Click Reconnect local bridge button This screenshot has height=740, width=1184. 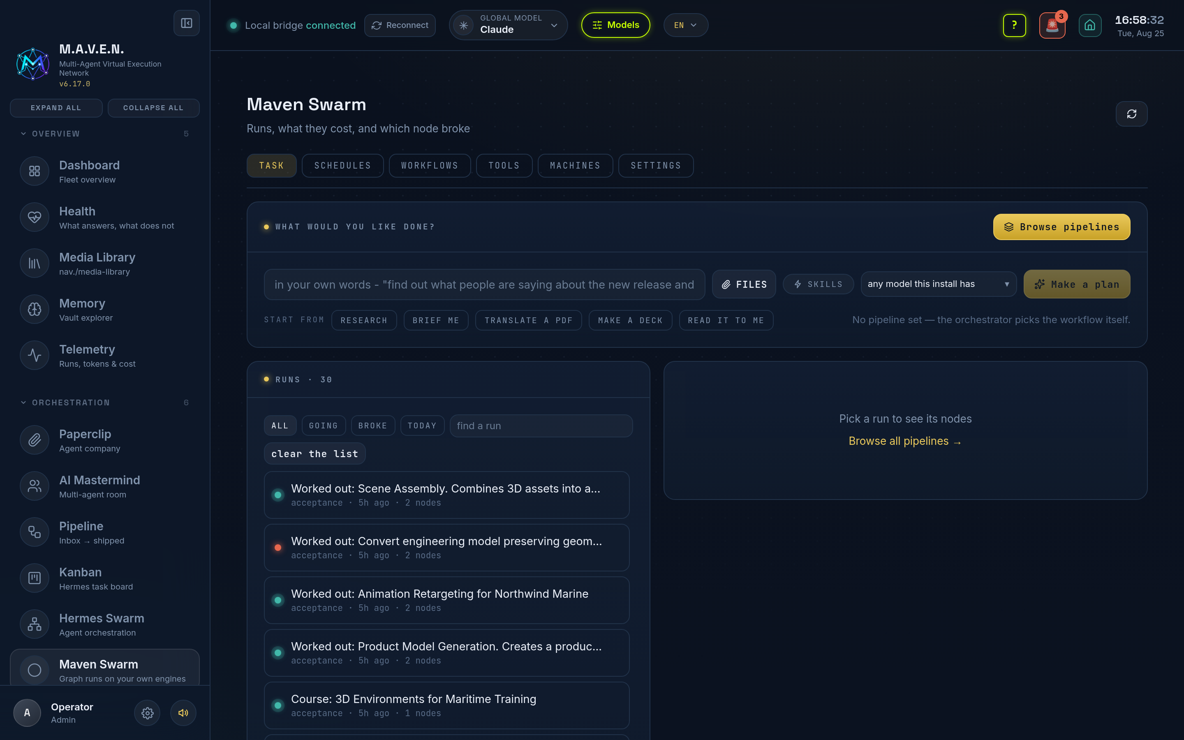[x=400, y=25]
